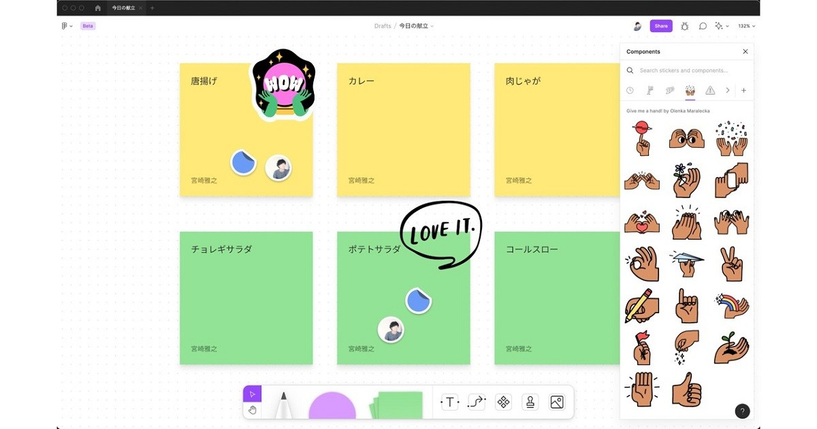This screenshot has width=817, height=429.
Task: Click the Share button
Action: coord(661,26)
